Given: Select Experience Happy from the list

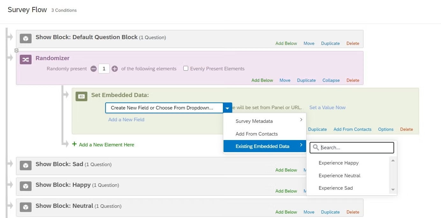Looking at the screenshot, I should point(339,163).
